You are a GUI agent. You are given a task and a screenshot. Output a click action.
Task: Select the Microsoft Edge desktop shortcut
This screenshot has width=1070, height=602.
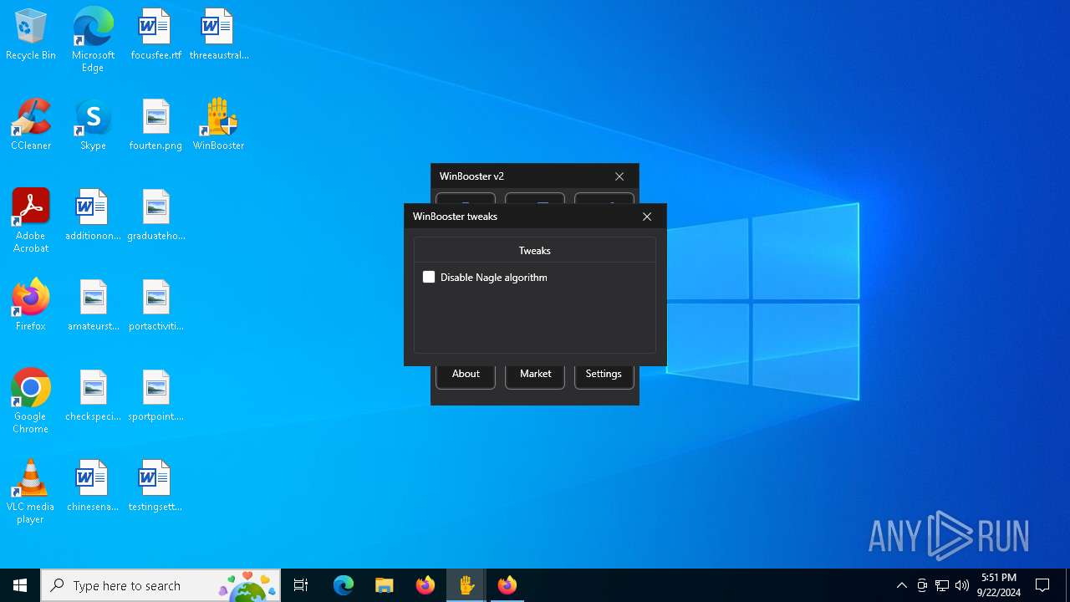tap(93, 39)
